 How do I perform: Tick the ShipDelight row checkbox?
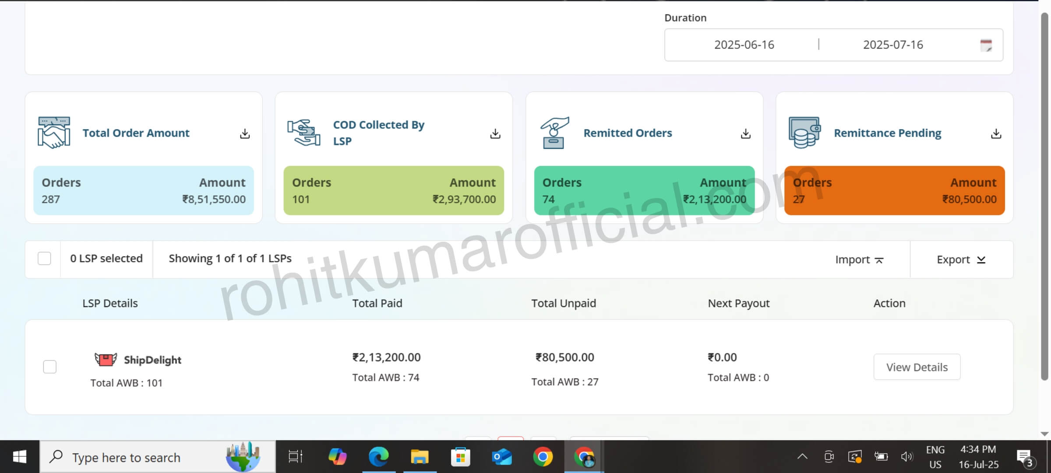pyautogui.click(x=50, y=367)
